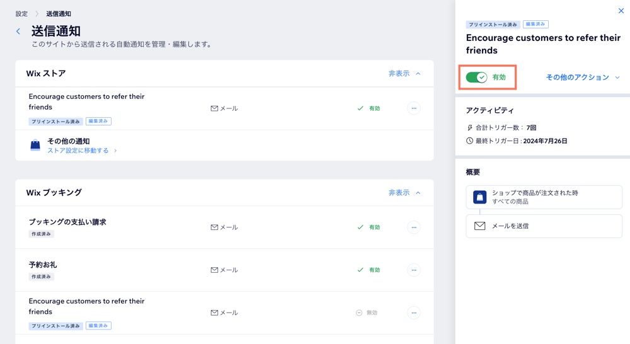The height and width of the screenshot is (344, 630).
Task: Click the 作成済み badge under 予約お礼
Action: tap(42, 277)
